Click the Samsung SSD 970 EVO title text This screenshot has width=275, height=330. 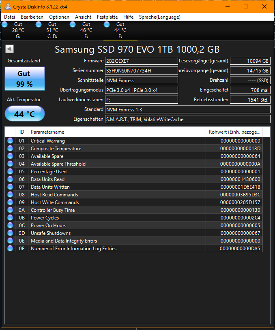137,49
